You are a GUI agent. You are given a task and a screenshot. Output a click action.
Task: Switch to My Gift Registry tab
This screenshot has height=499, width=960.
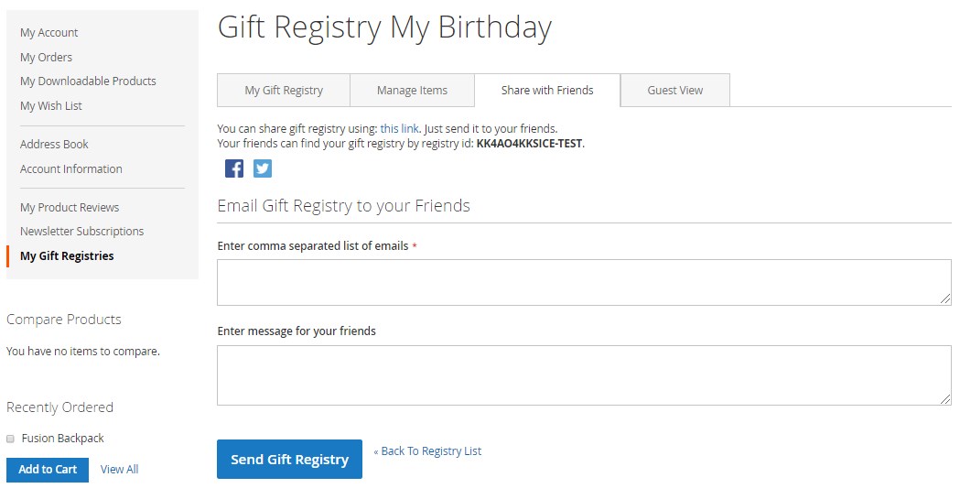click(284, 91)
